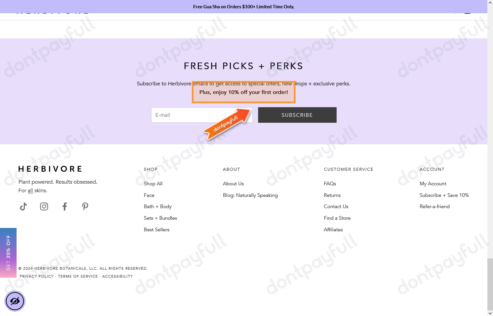Viewport: 493px width, 316px height.
Task: Open the Terms of Service page
Action: pyautogui.click(x=78, y=276)
